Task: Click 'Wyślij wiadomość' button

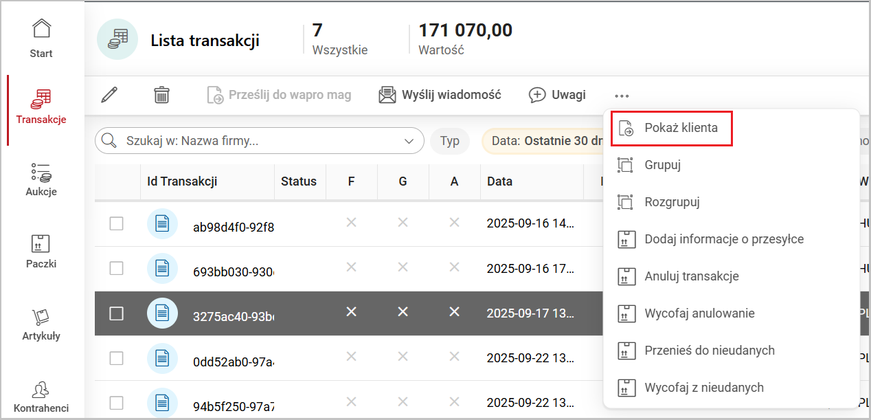Action: point(440,95)
